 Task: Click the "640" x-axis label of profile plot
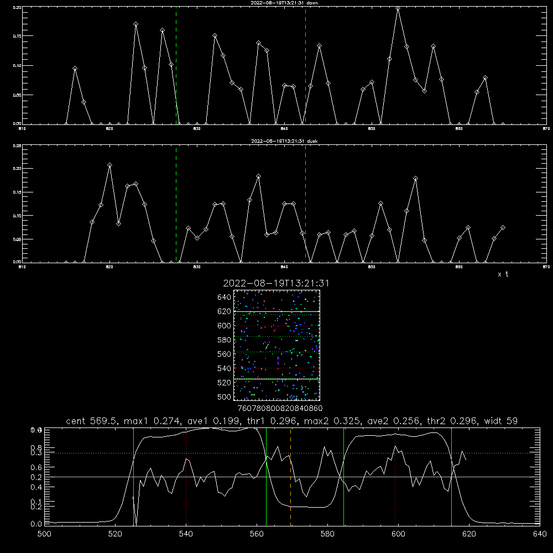tap(540, 534)
